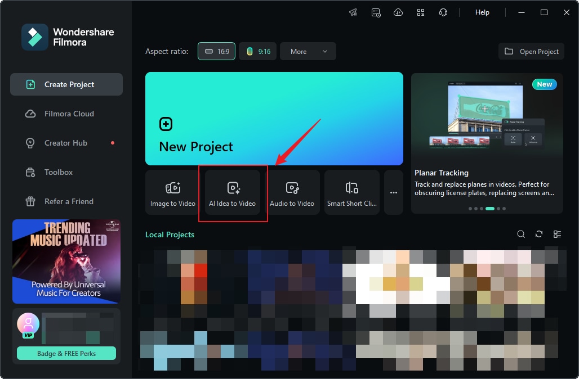The image size is (579, 379).
Task: Click the Planar Tracking description text
Action: (x=484, y=188)
